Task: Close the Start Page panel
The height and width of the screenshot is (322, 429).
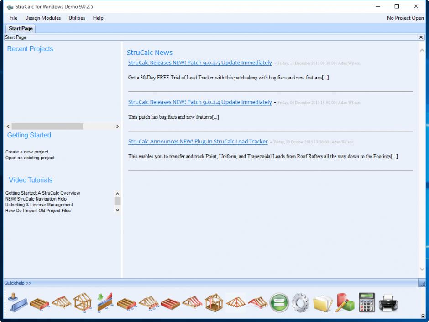Action: pos(421,37)
